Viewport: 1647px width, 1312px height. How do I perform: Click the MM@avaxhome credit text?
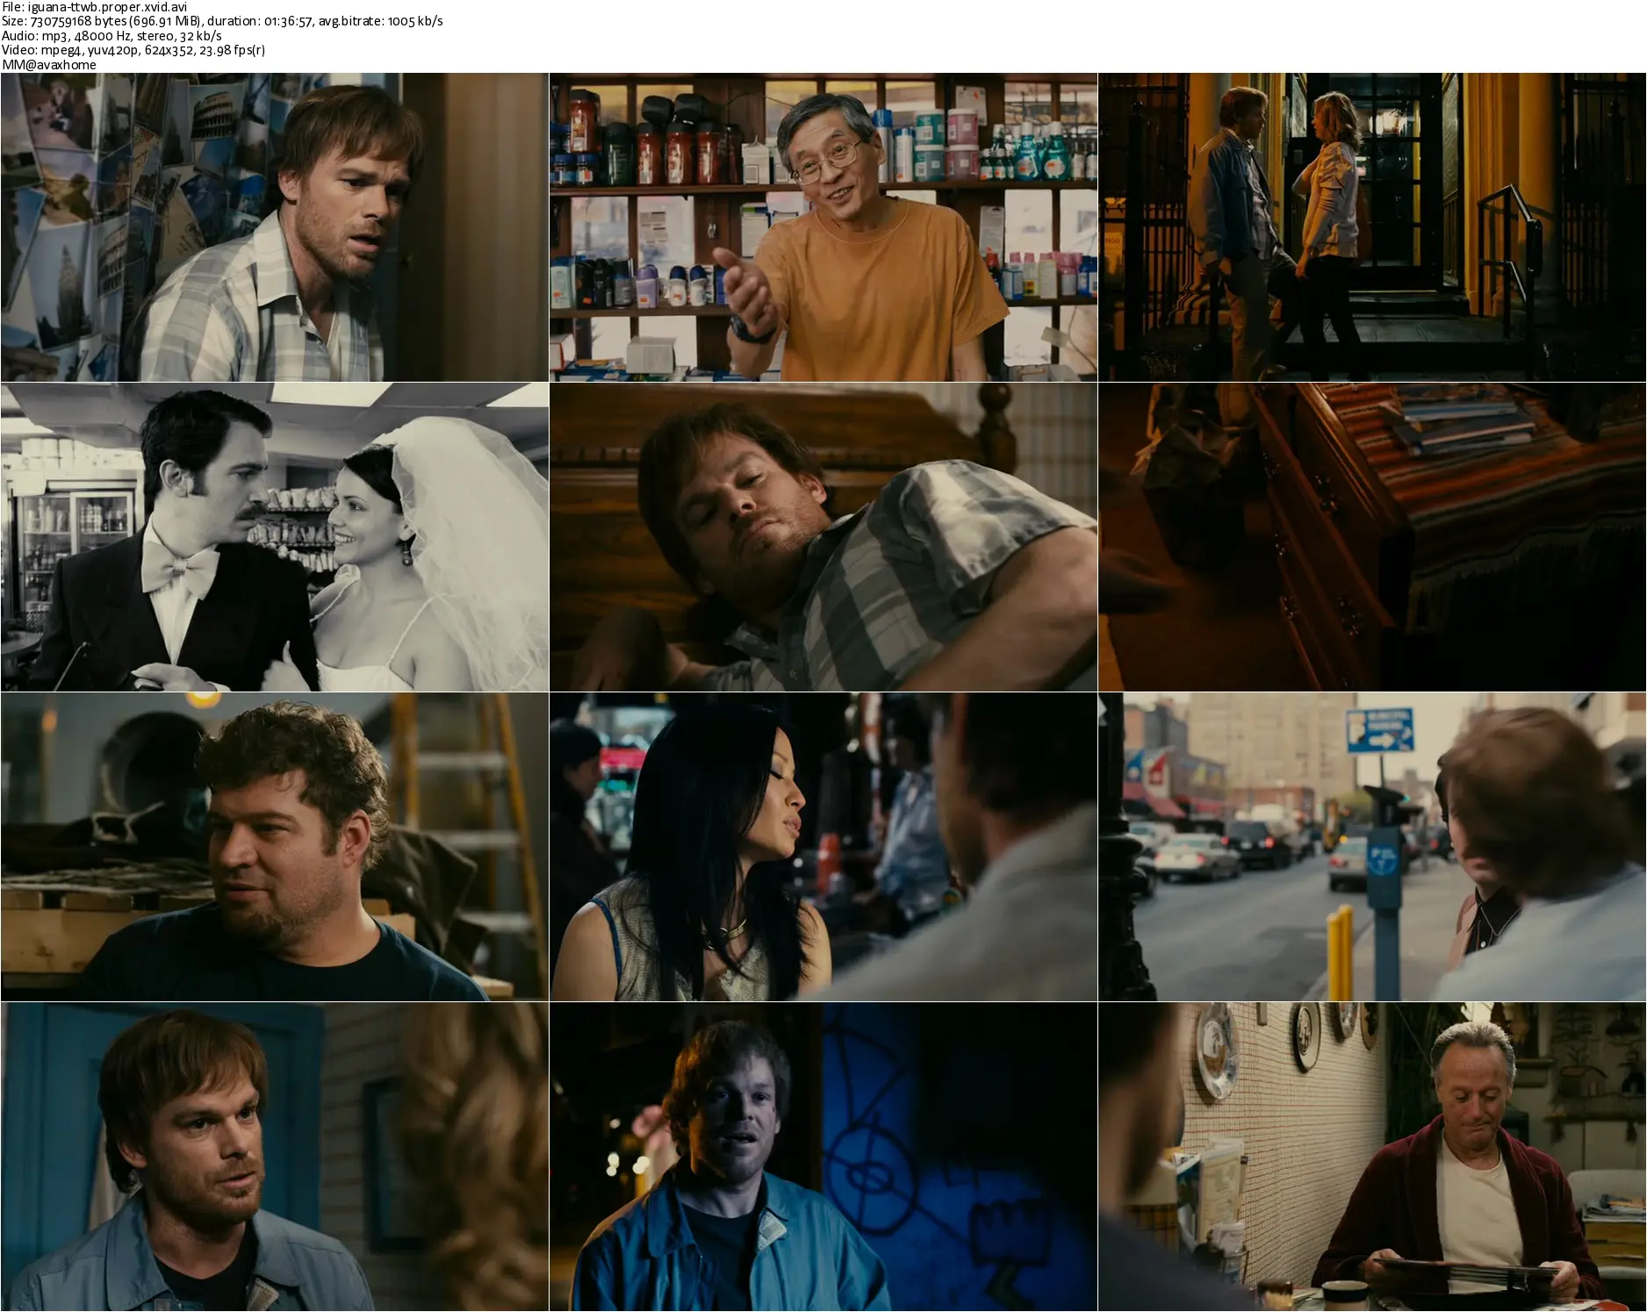[49, 64]
